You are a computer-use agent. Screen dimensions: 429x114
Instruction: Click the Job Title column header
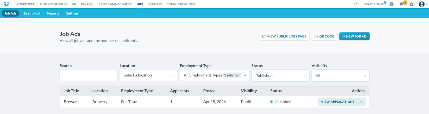coord(71,91)
